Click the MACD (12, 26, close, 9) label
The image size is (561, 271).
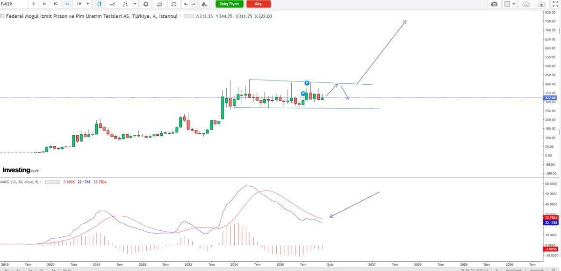click(x=20, y=182)
